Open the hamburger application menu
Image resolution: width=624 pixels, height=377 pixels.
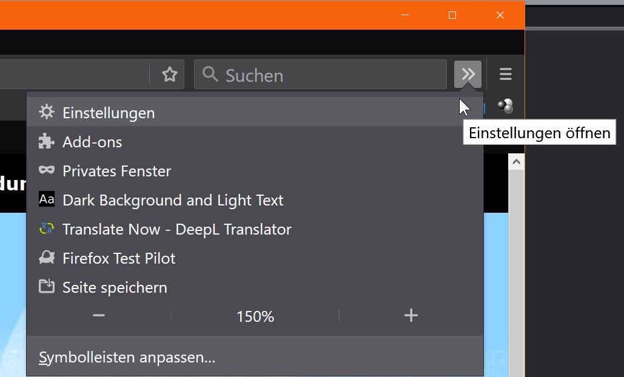click(x=505, y=75)
